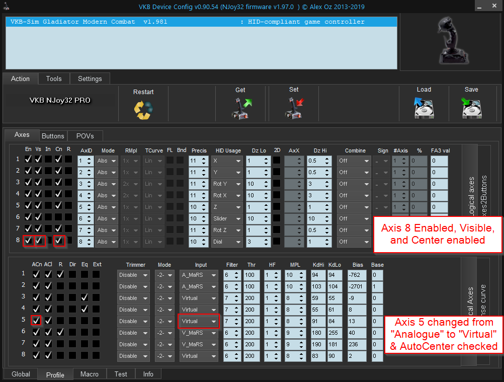
Task: Click the Restart recycle arrows icon
Action: 143,109
